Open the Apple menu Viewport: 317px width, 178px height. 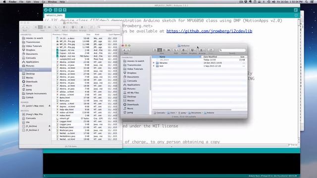(x=4, y=1)
